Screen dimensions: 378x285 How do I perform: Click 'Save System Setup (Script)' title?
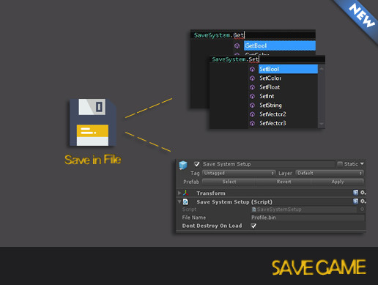234,202
